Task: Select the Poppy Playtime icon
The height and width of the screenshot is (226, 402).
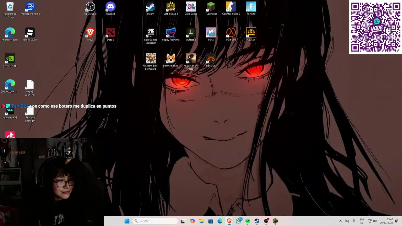Action: click(171, 35)
